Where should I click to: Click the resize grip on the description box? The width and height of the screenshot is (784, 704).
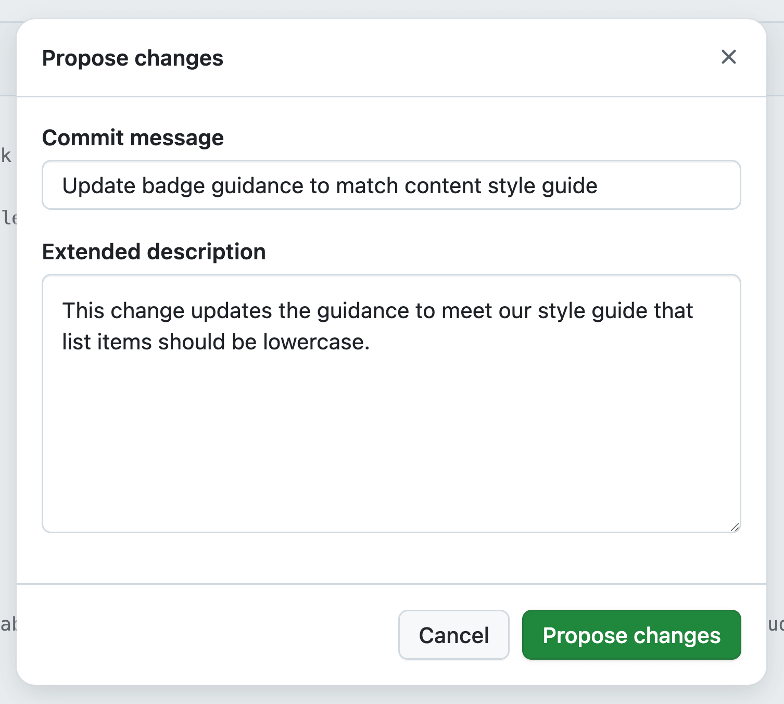(736, 527)
